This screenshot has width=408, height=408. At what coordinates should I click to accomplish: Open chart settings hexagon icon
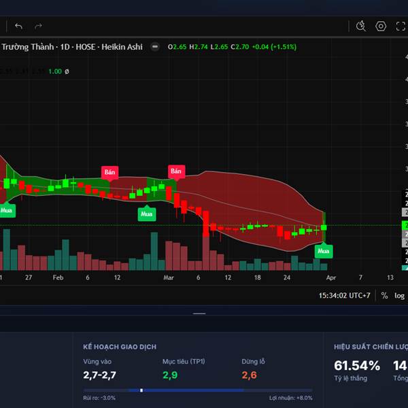381,27
